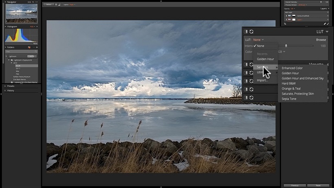Image resolution: width=334 pixels, height=188 pixels.
Task: Expand the History panel
Action: click(5, 91)
